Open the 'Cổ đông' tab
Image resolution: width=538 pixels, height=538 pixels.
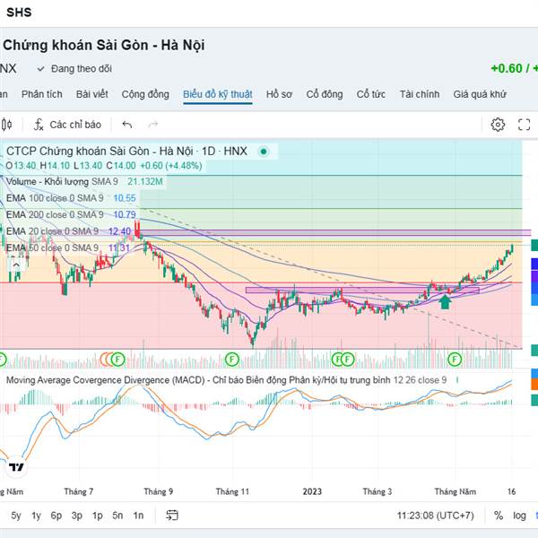point(325,94)
